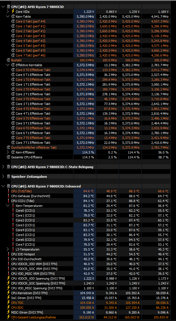Expand the C-State Belegung section
Viewport: 176px width, 321px height.
point(3,167)
